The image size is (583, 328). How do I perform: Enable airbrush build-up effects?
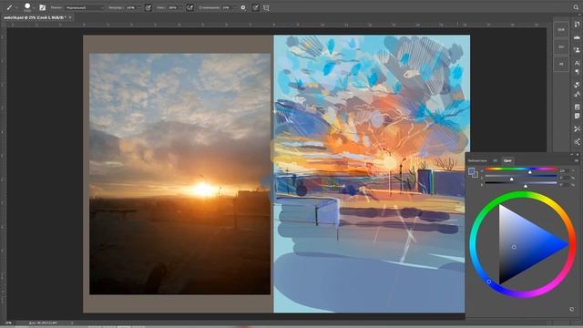(x=189, y=7)
